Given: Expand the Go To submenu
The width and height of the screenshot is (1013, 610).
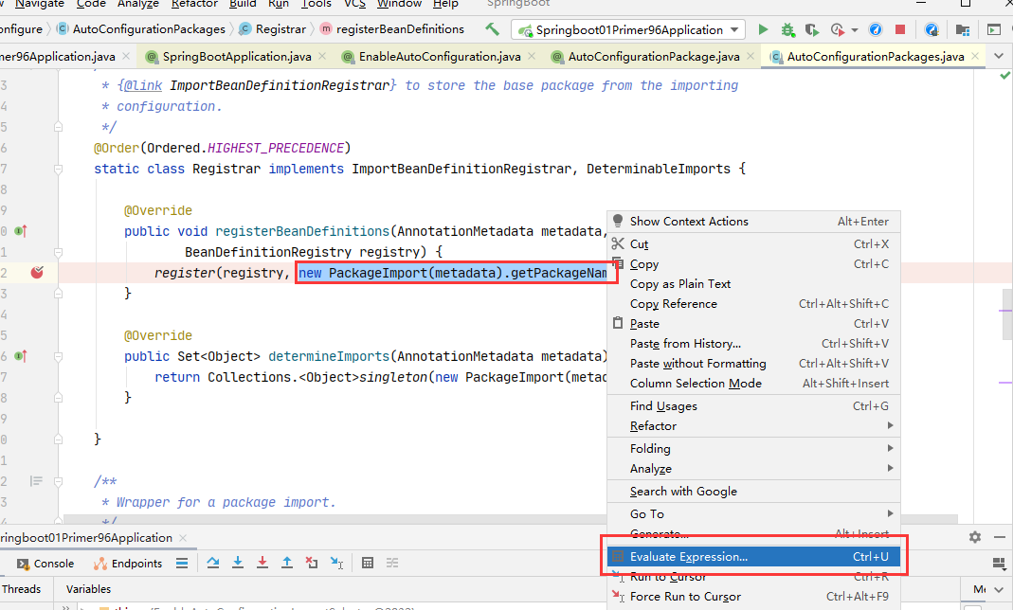Looking at the screenshot, I should pyautogui.click(x=754, y=513).
